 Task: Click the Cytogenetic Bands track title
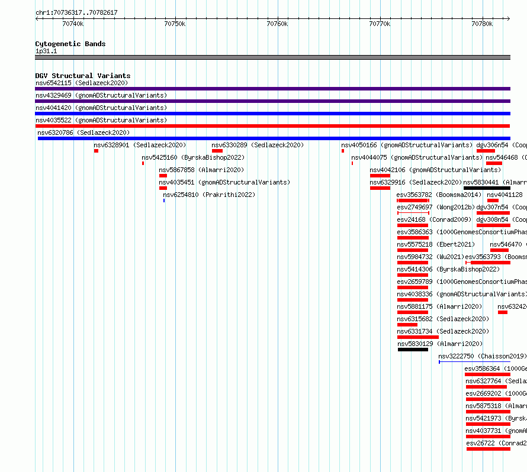click(x=70, y=44)
